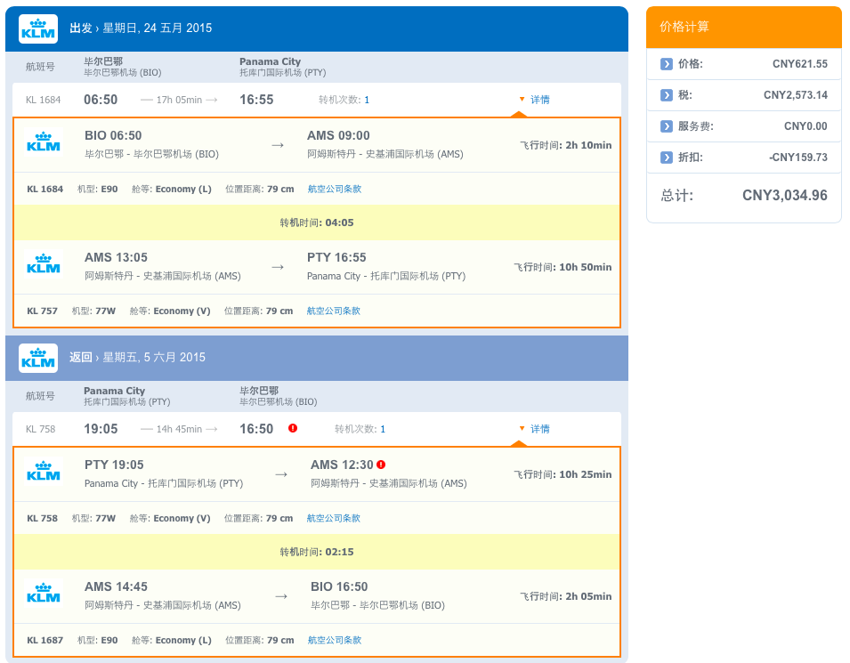Click KLM logo beside the BIO 06:50 segment

click(x=44, y=142)
